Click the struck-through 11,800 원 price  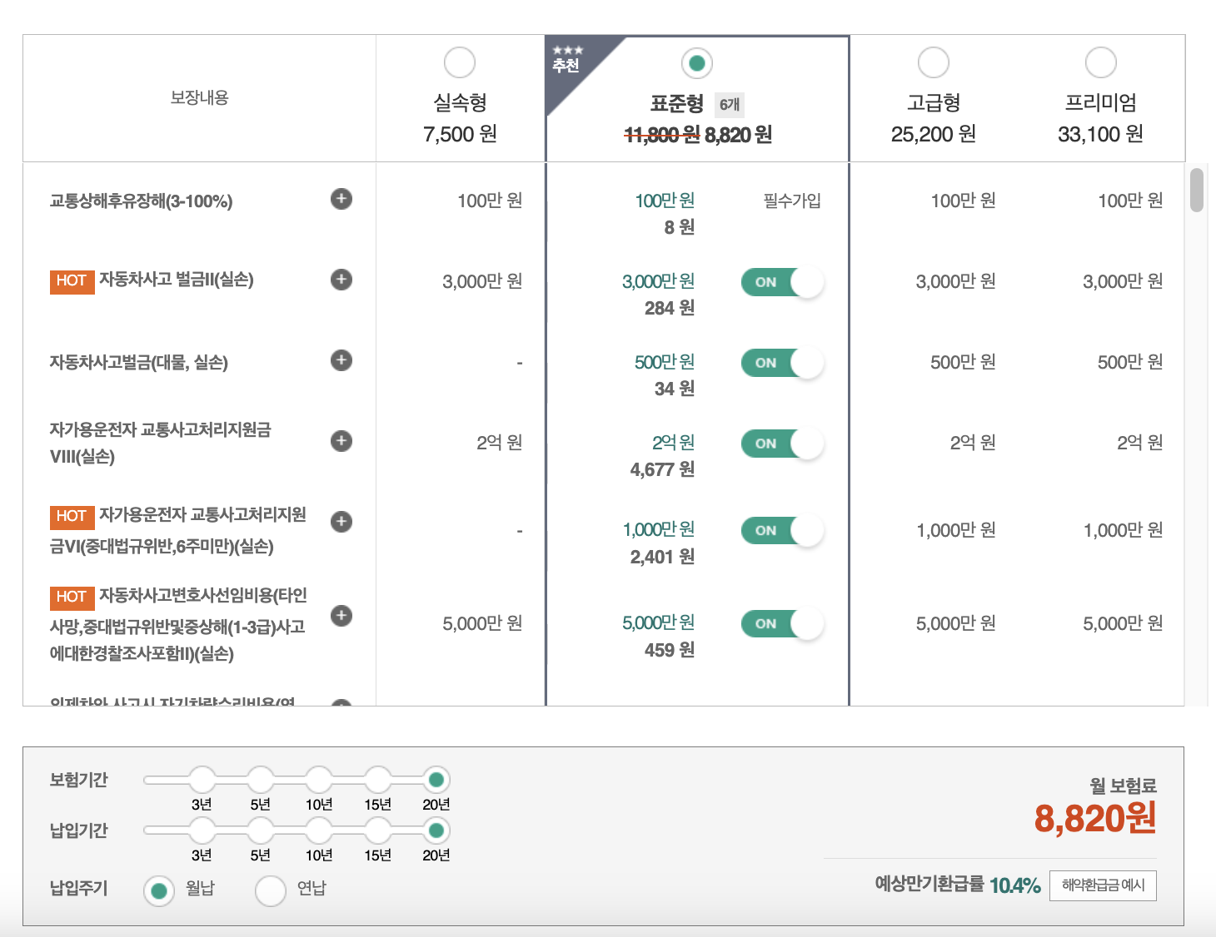[x=662, y=135]
